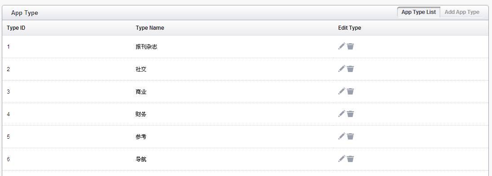The image size is (492, 176).
Task: Select the App Type List tab
Action: click(419, 12)
